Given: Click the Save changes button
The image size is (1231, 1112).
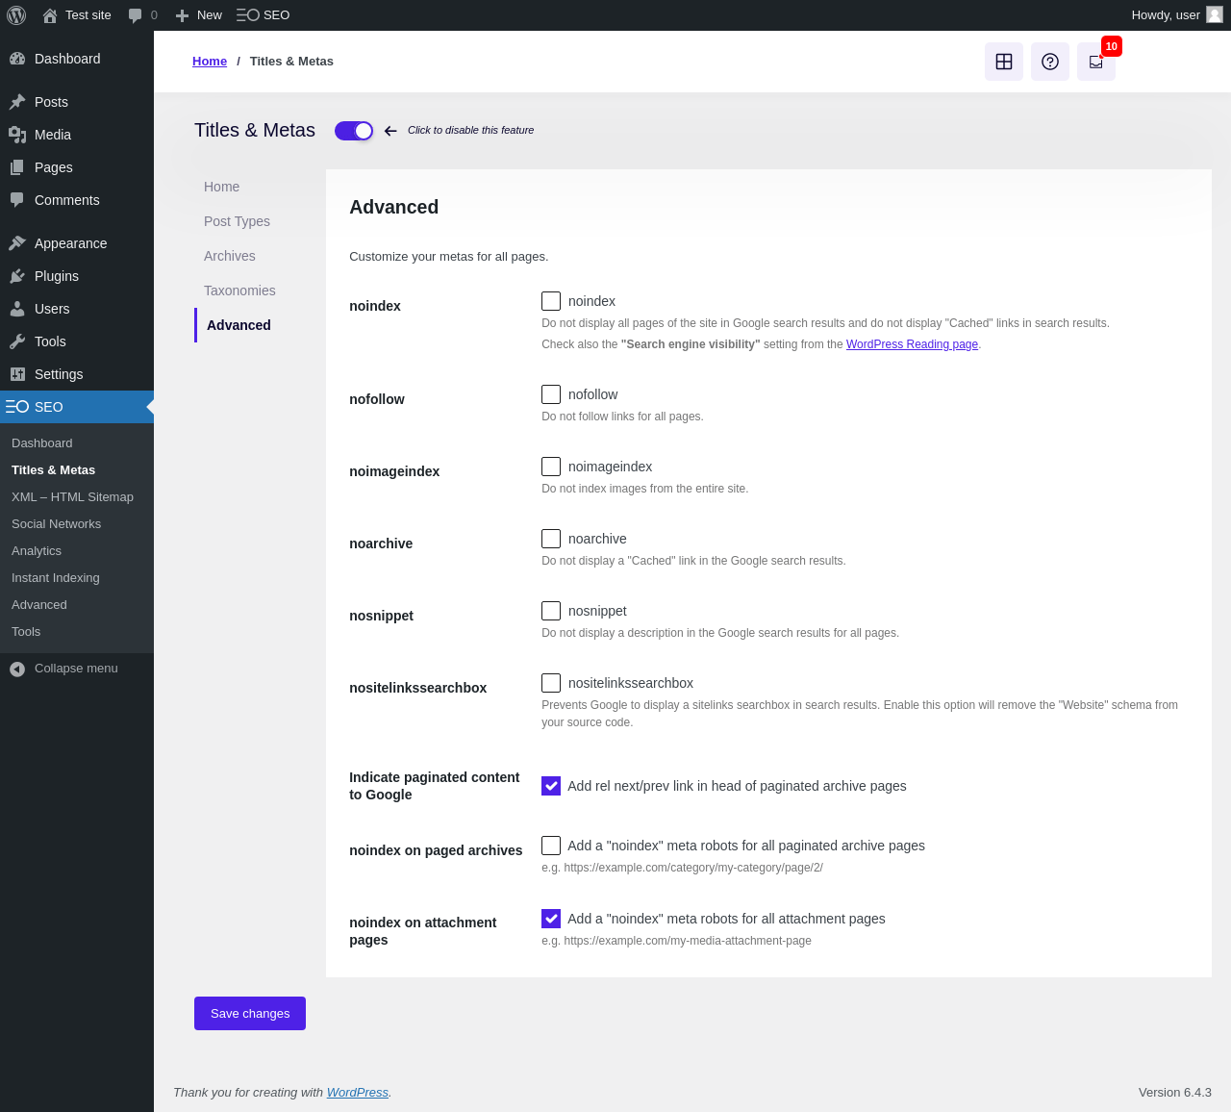Looking at the screenshot, I should pos(250,1013).
